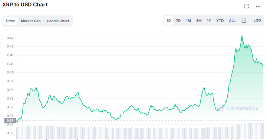Open the three-dot more options menu
267x140 pixels.
(258, 6)
